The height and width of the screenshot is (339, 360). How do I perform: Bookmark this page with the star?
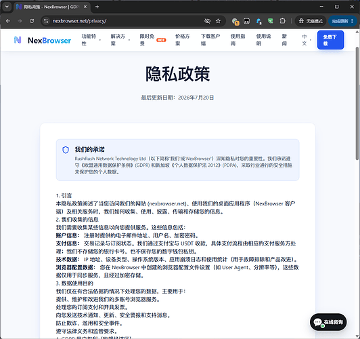click(x=218, y=21)
